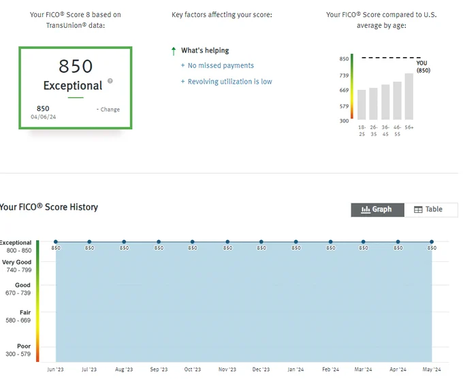
Task: Select the Feb '24 data point
Action: point(330,242)
